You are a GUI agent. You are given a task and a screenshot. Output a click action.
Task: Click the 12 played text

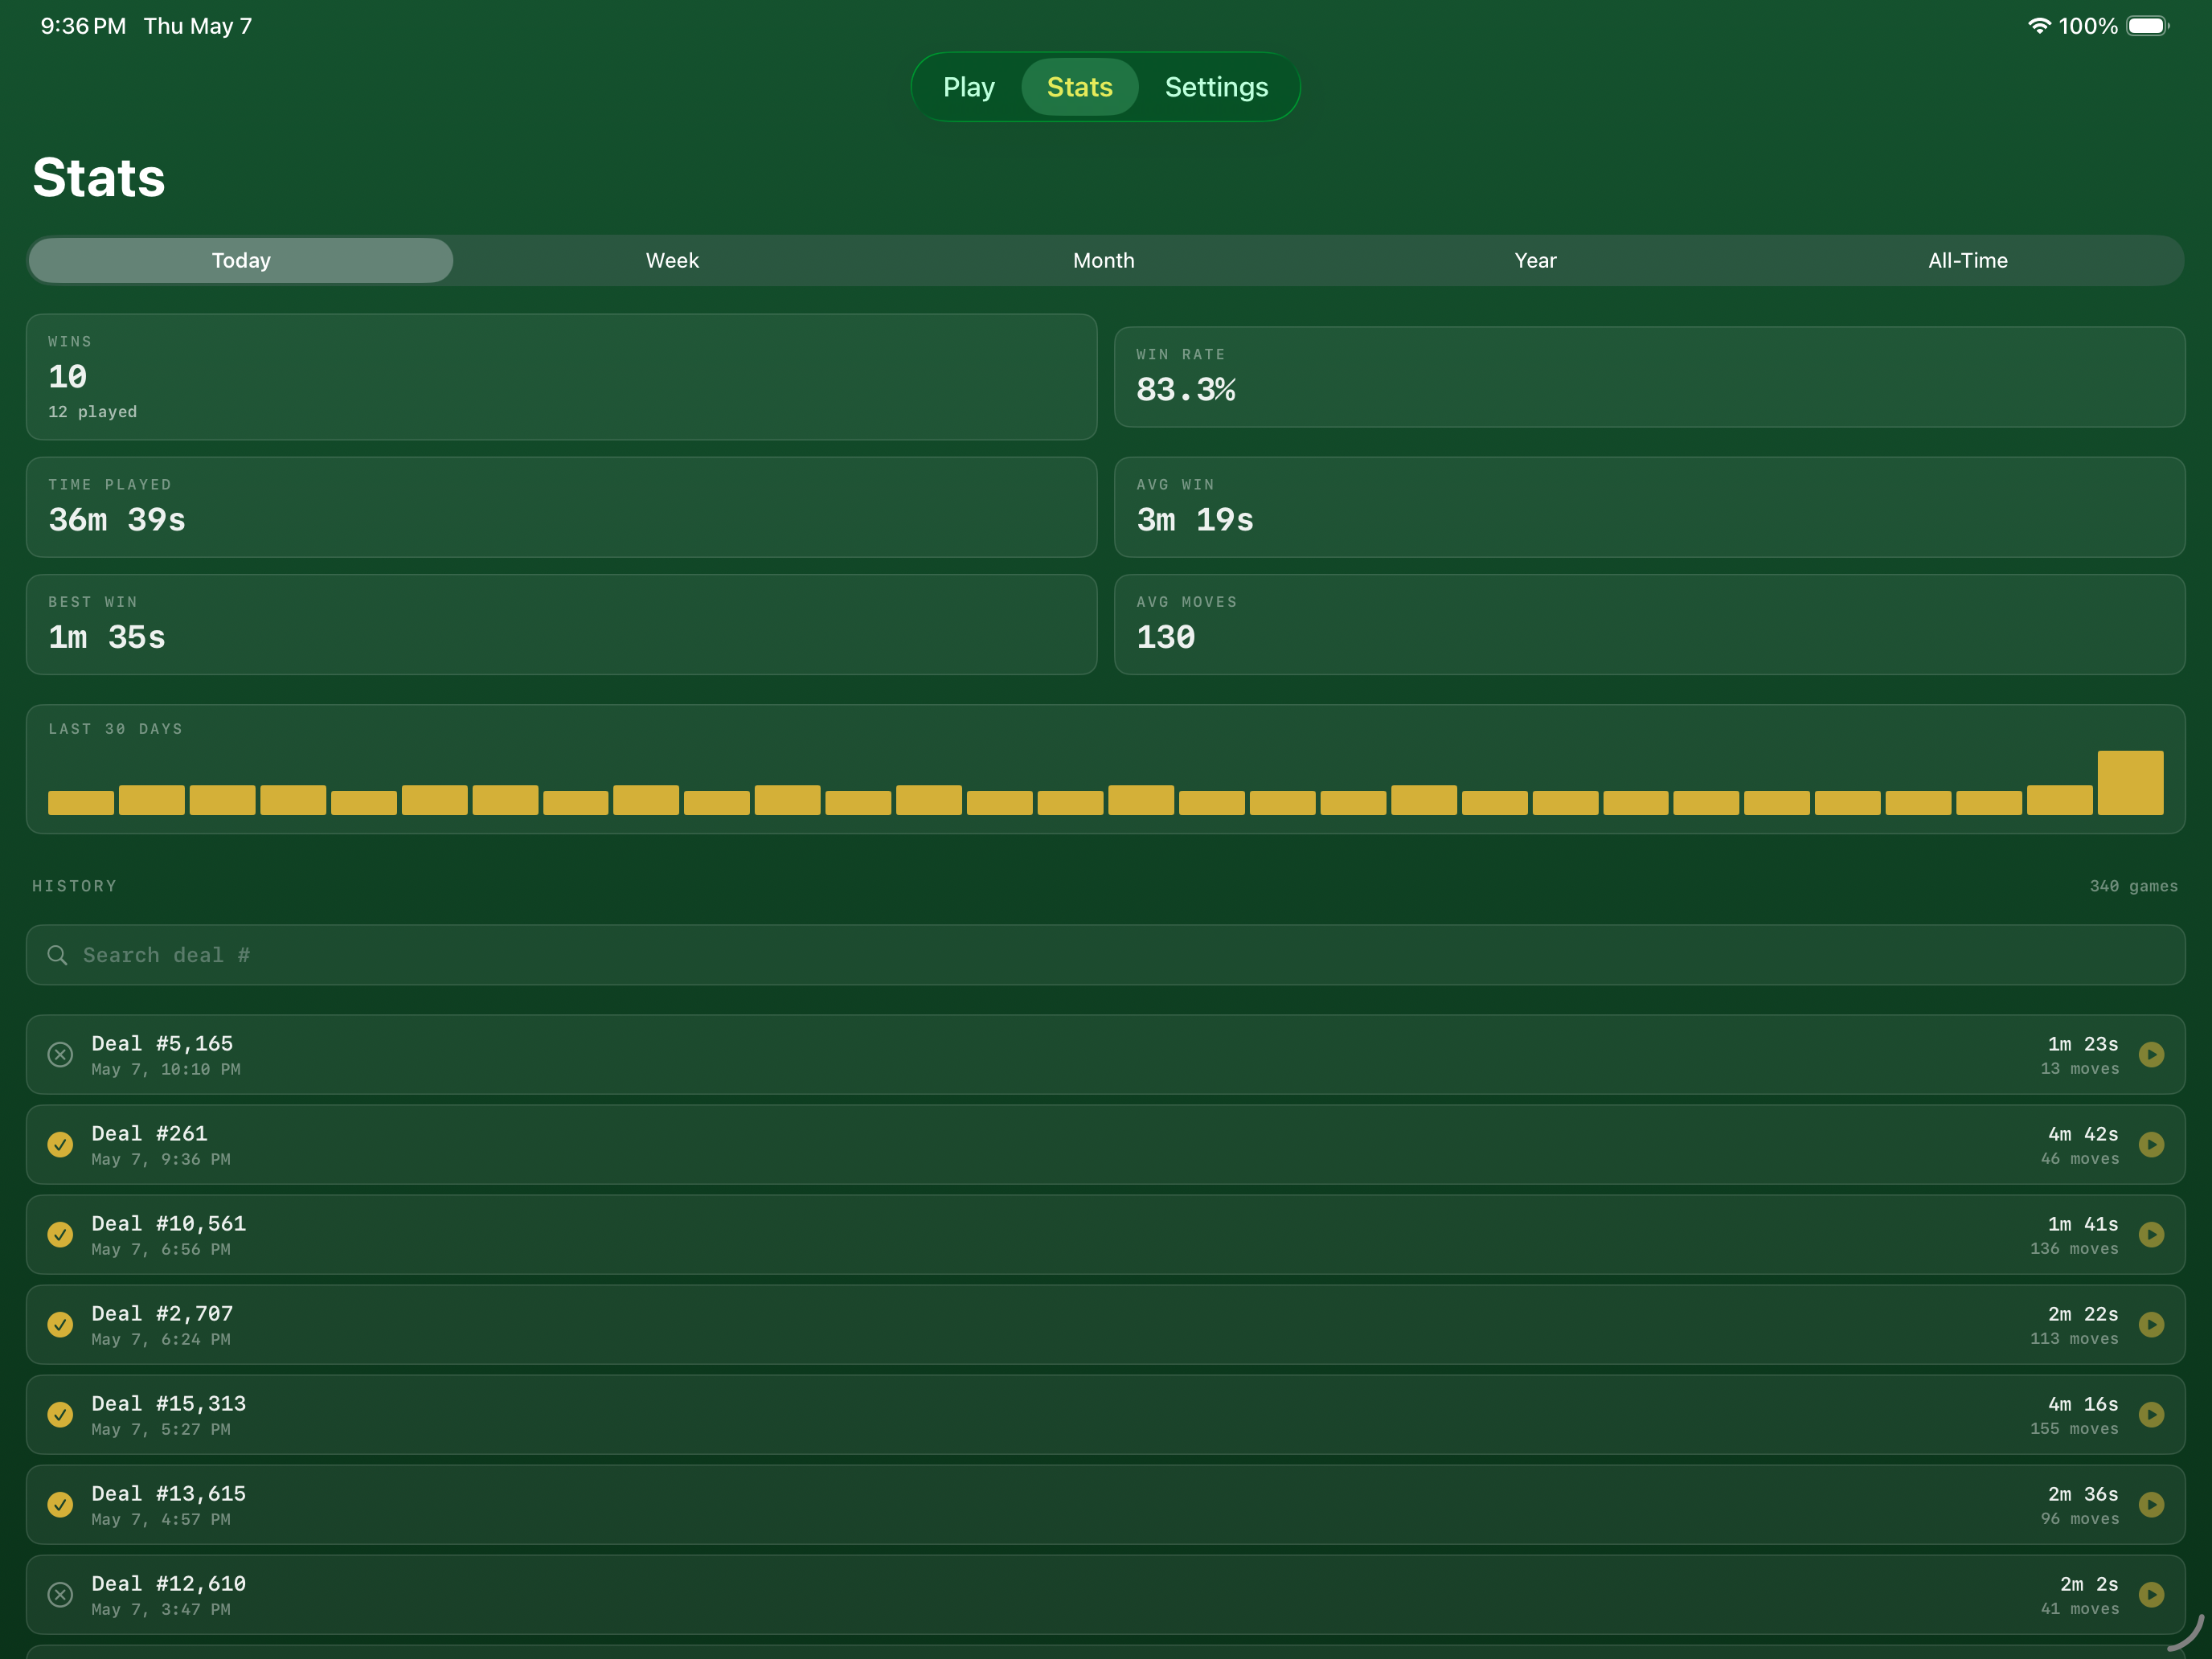pos(93,412)
